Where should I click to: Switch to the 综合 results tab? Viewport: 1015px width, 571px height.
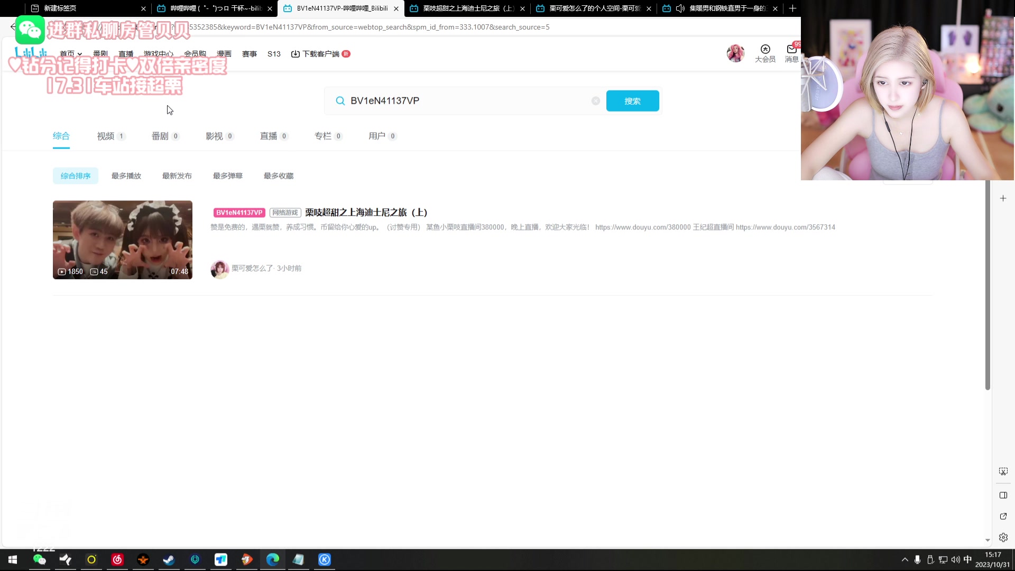[x=61, y=136]
